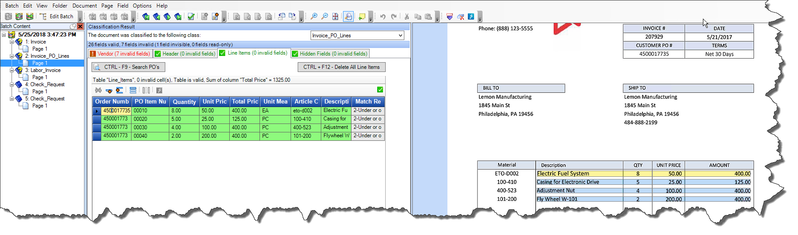This screenshot has width=798, height=235.
Task: Click the Article Code cell eto-d002
Action: point(306,111)
